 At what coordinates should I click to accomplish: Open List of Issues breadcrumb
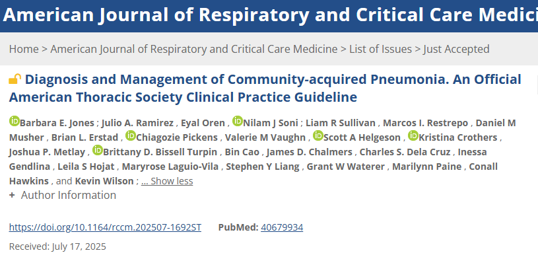pos(380,49)
